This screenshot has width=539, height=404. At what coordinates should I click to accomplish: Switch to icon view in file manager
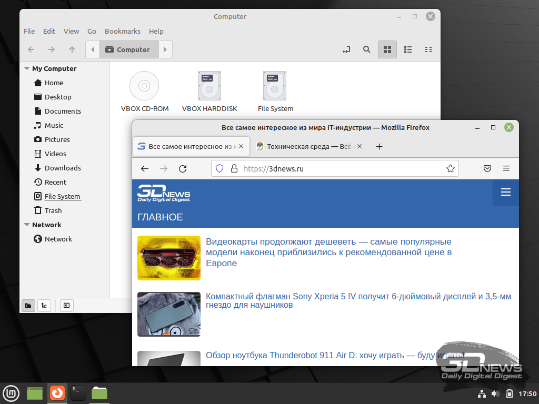pos(387,49)
